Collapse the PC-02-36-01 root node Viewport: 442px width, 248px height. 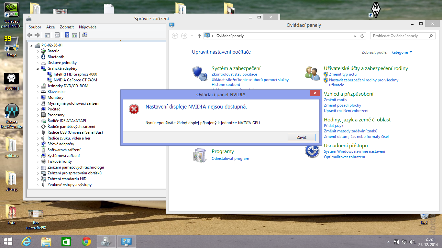pyautogui.click(x=31, y=46)
